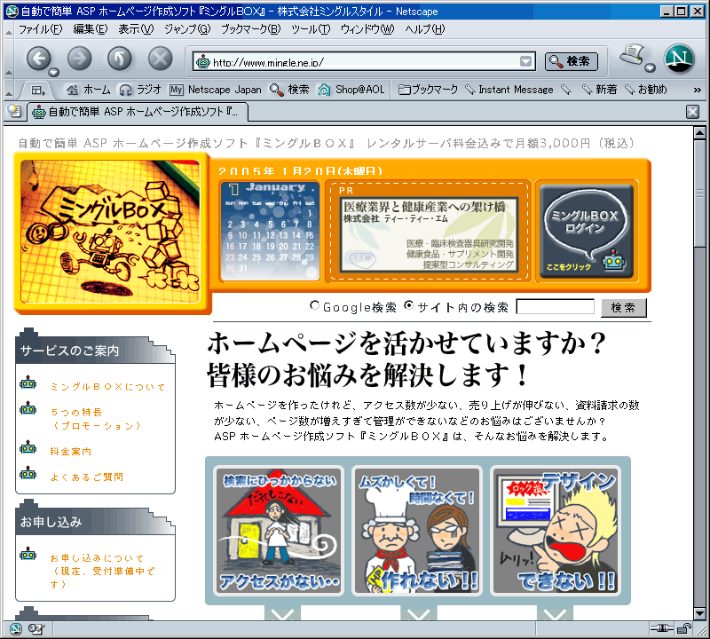The image size is (710, 639).
Task: Go forward with the Forward arrow button
Action: [79, 59]
